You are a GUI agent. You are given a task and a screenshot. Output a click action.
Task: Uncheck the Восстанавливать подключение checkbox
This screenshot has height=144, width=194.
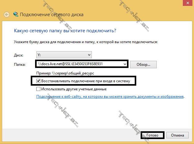point(38,81)
